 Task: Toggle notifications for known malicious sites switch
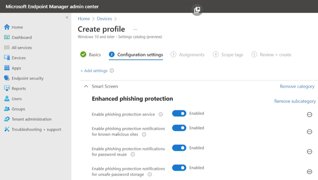click(x=179, y=128)
